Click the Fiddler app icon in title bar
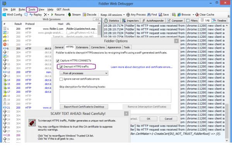The height and width of the screenshot is (148, 232). [x=4, y=3]
